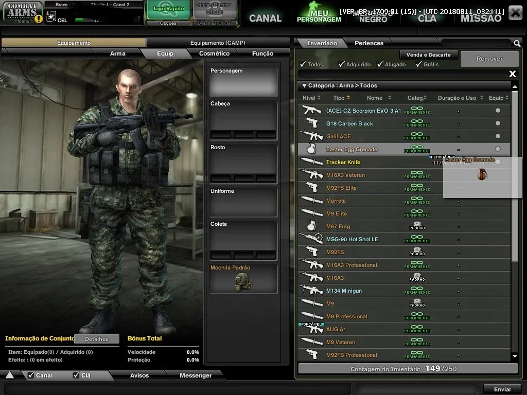
Task: Click the inventory search input field
Action: tap(476, 43)
